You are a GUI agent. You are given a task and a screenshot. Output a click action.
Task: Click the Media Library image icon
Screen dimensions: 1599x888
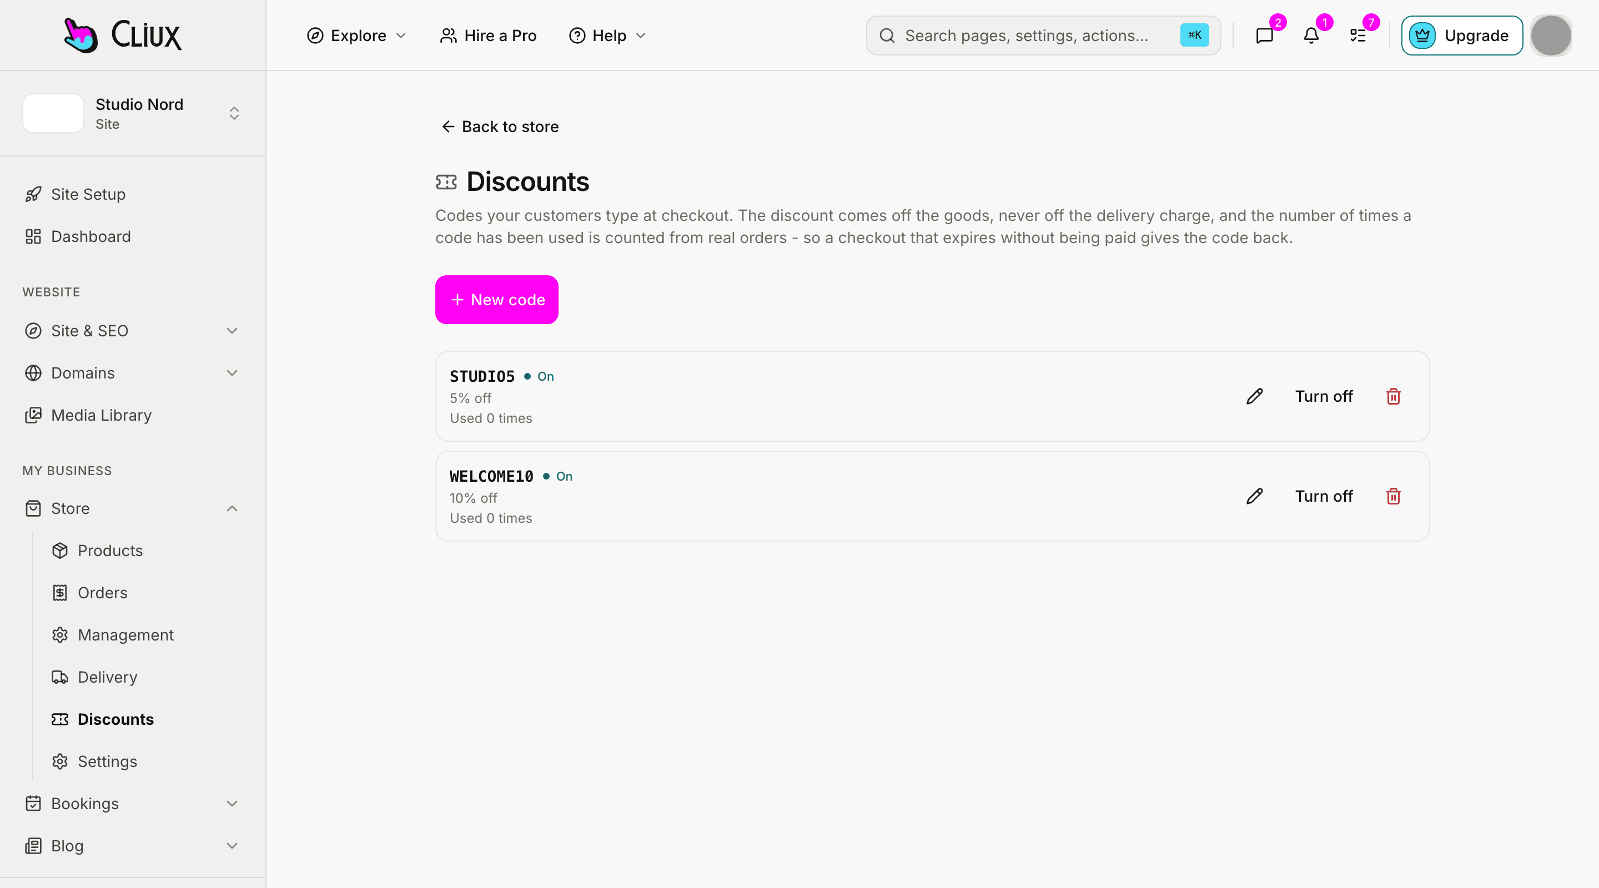tap(33, 415)
